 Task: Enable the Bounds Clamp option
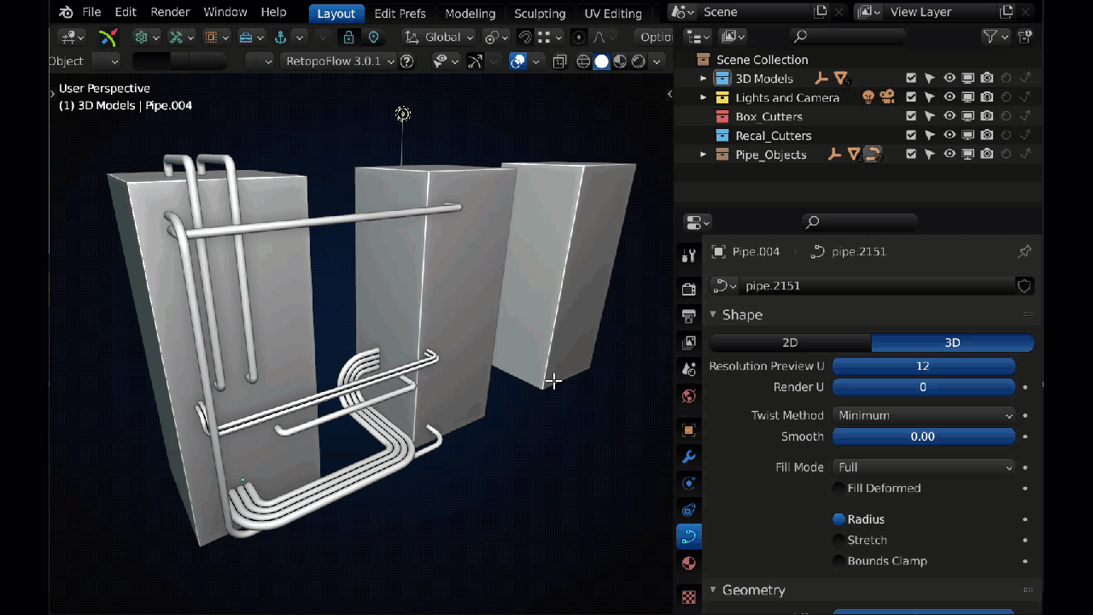pyautogui.click(x=839, y=561)
